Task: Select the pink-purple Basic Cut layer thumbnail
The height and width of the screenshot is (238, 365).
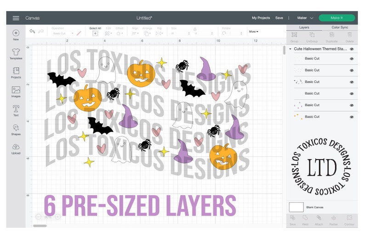Action: click(298, 105)
